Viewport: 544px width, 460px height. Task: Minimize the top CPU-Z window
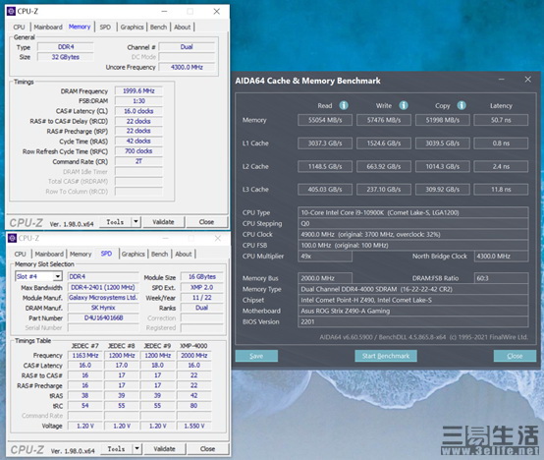tap(164, 12)
